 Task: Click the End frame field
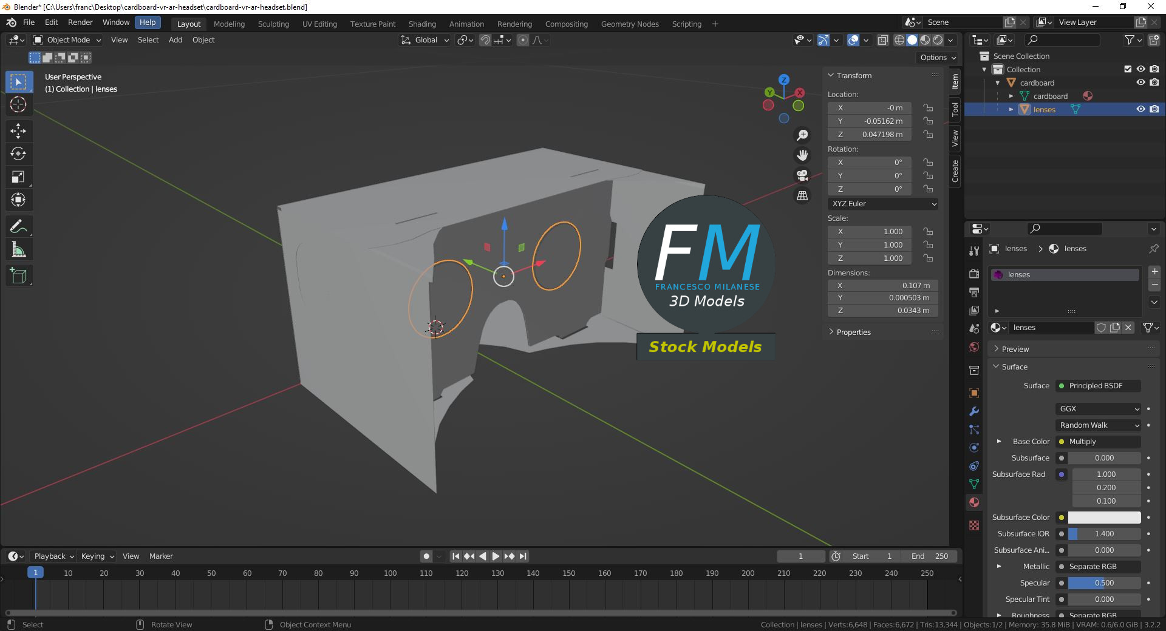coord(929,556)
